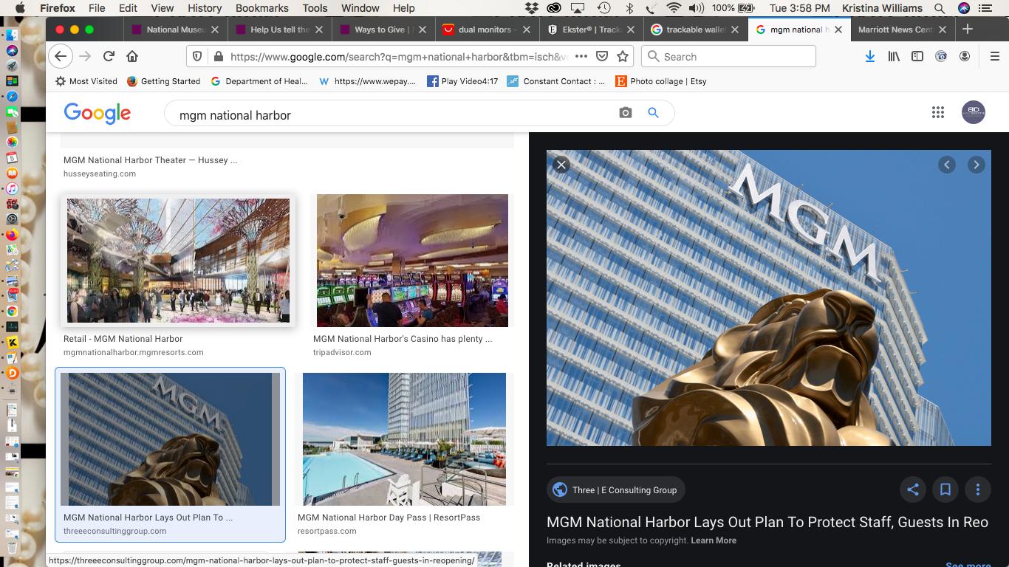Switch to the National Museum tab
Image resolution: width=1009 pixels, height=567 pixels.
point(174,30)
